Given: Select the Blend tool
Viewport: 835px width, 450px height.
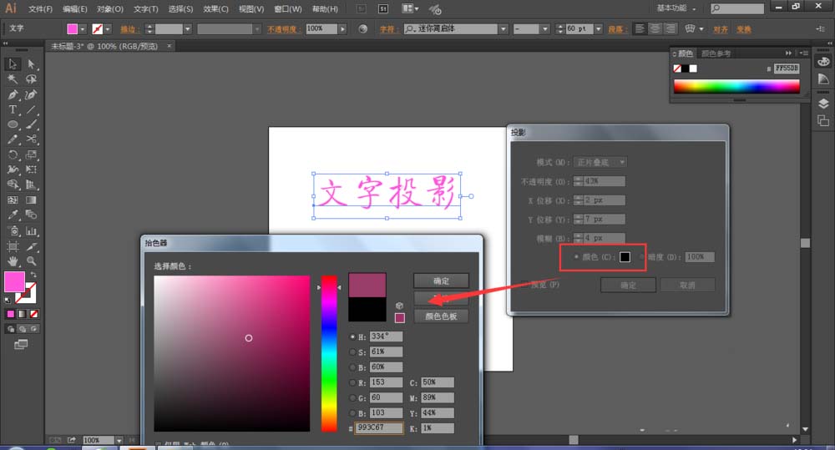Looking at the screenshot, I should (x=31, y=215).
